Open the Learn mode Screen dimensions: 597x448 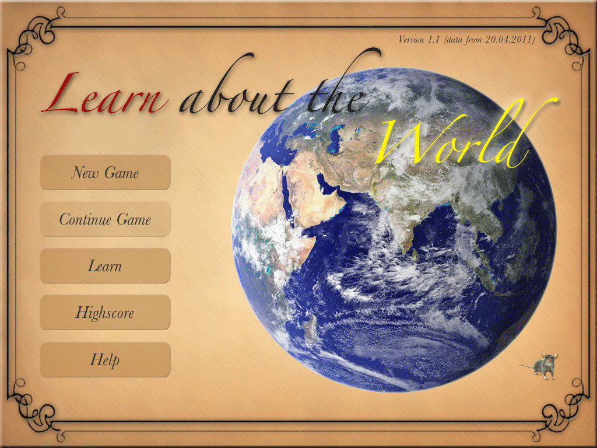[105, 266]
